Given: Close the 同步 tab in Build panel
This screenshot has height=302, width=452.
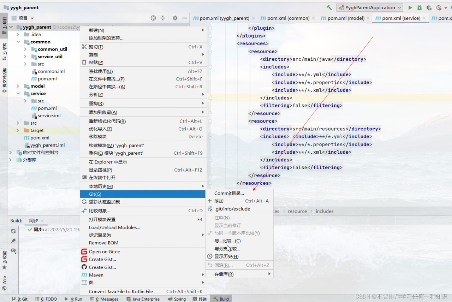Looking at the screenshot, I should (x=42, y=221).
